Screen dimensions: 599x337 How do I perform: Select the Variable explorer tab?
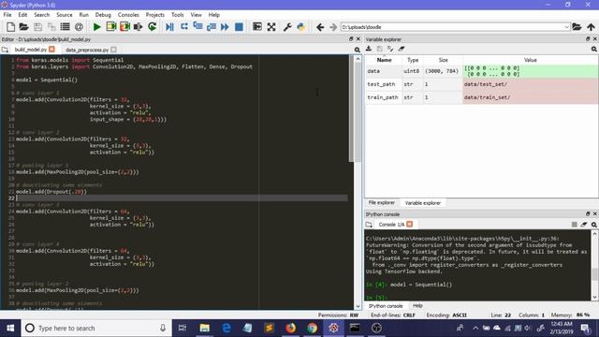(x=422, y=203)
